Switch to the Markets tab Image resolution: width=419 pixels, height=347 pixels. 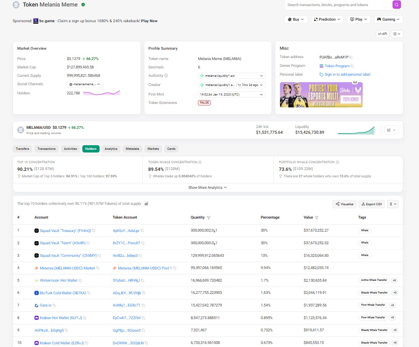(153, 149)
